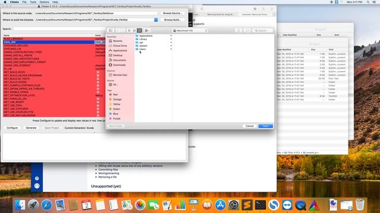The image size is (380, 213).
Task: Open the Tools menu
Action: [x=33, y=2]
